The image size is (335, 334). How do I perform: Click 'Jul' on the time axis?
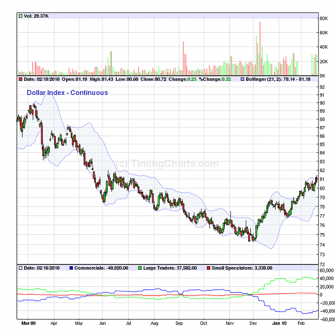point(129,323)
